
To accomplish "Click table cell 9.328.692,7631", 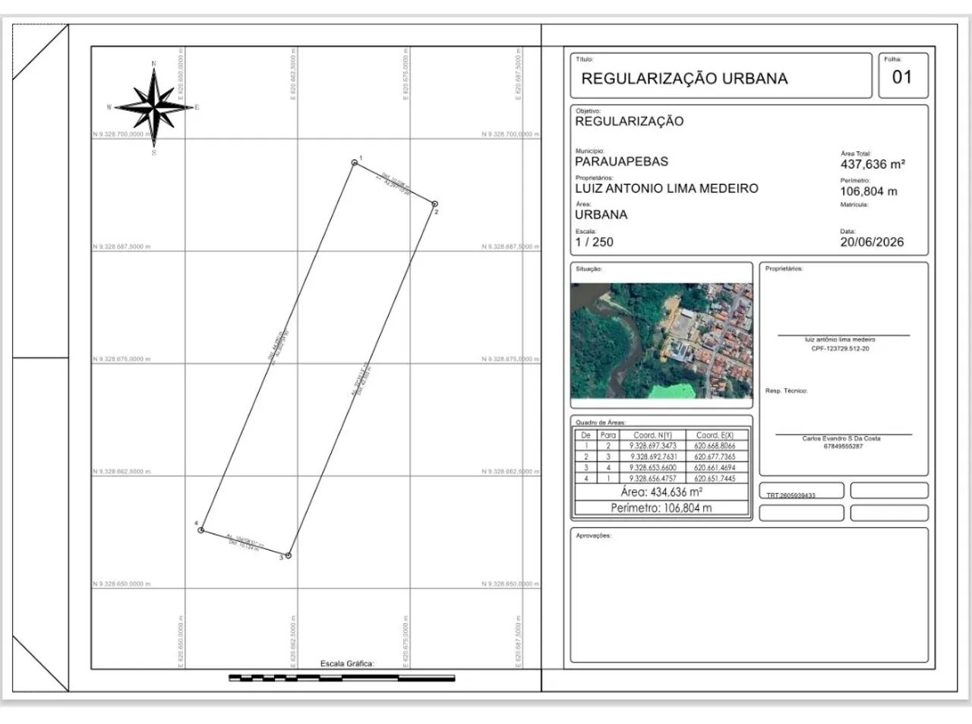I will click(x=652, y=457).
